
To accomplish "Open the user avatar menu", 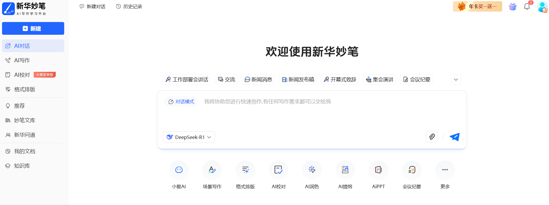I will pos(542,6).
